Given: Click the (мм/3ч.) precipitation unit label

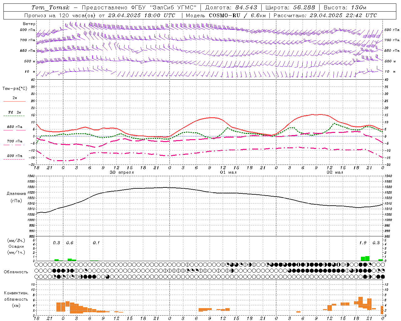Looking at the screenshot, I should [16, 240].
